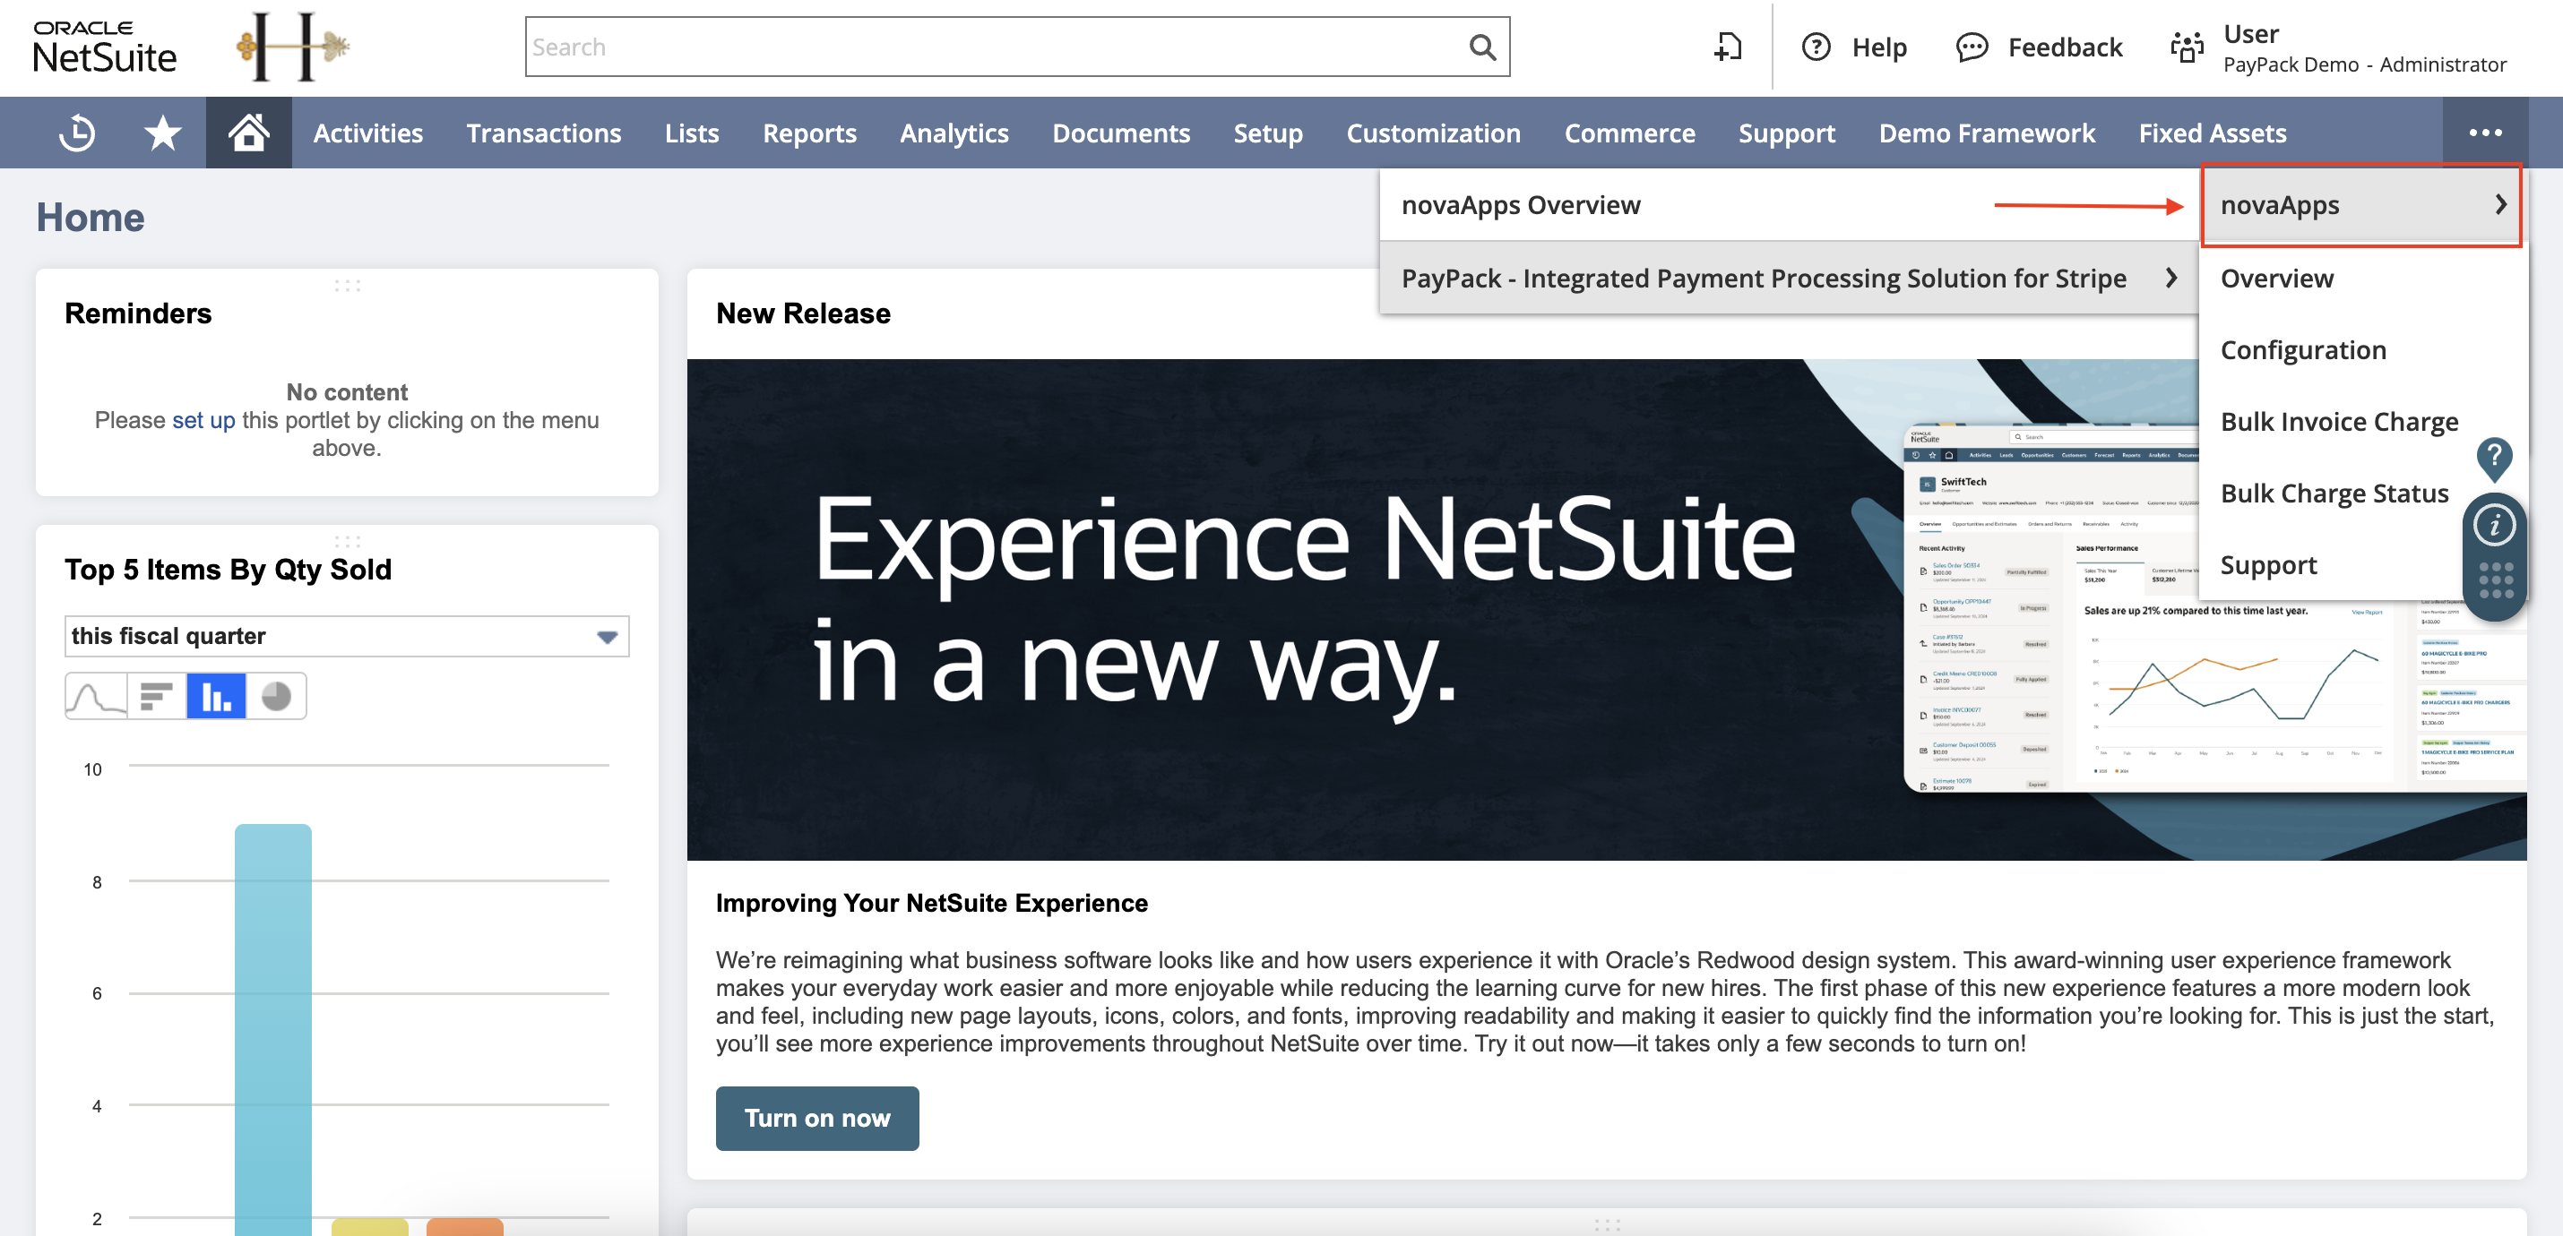Open the date range dropdown this fiscal quarter

point(346,637)
